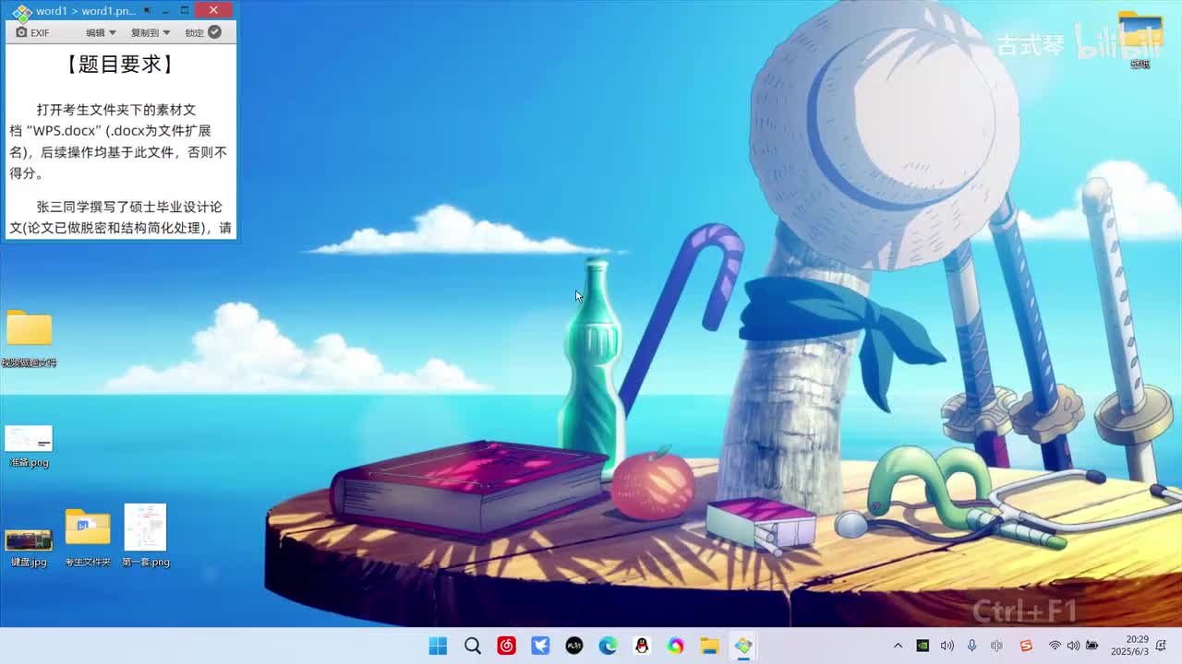Screen dimensions: 1182x664
Task: Open NetEase Cloud Music from taskbar
Action: [x=506, y=646]
